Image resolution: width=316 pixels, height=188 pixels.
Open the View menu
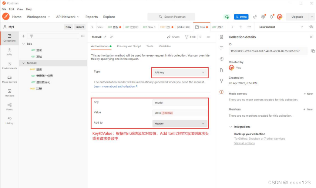tap(20, 9)
